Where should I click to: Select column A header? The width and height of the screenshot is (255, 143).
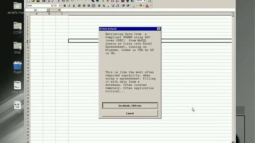(37, 14)
